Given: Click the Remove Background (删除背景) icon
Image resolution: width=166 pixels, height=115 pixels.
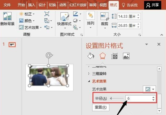Looking at the screenshot, I should (7, 16).
